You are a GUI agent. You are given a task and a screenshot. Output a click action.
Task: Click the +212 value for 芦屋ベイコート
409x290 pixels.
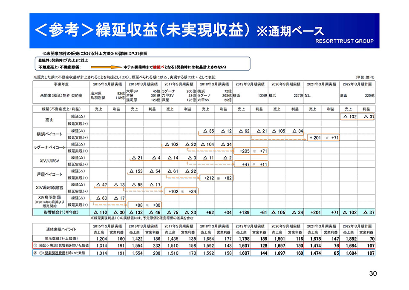(x=209, y=178)
